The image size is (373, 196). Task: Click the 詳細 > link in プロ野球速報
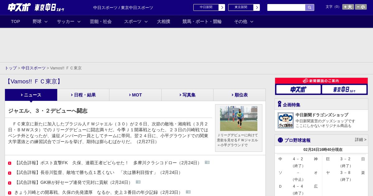[361, 140]
